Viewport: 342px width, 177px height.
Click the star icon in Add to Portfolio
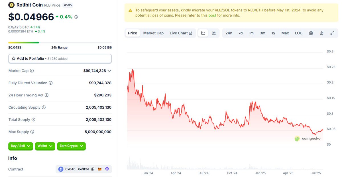(x=13, y=58)
